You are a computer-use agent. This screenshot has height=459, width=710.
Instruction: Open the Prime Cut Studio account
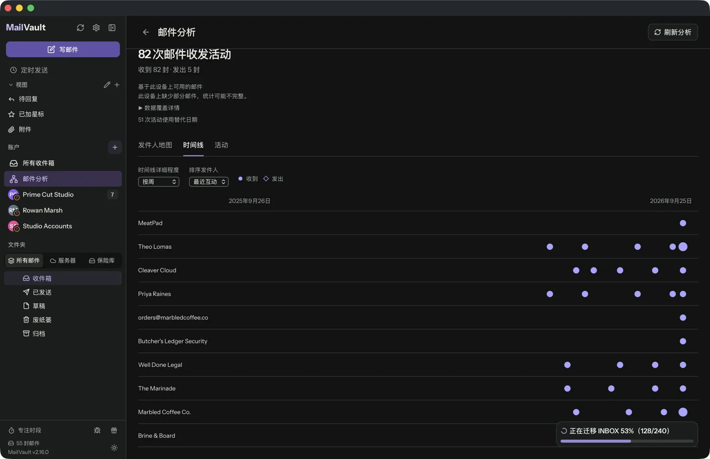click(63, 195)
